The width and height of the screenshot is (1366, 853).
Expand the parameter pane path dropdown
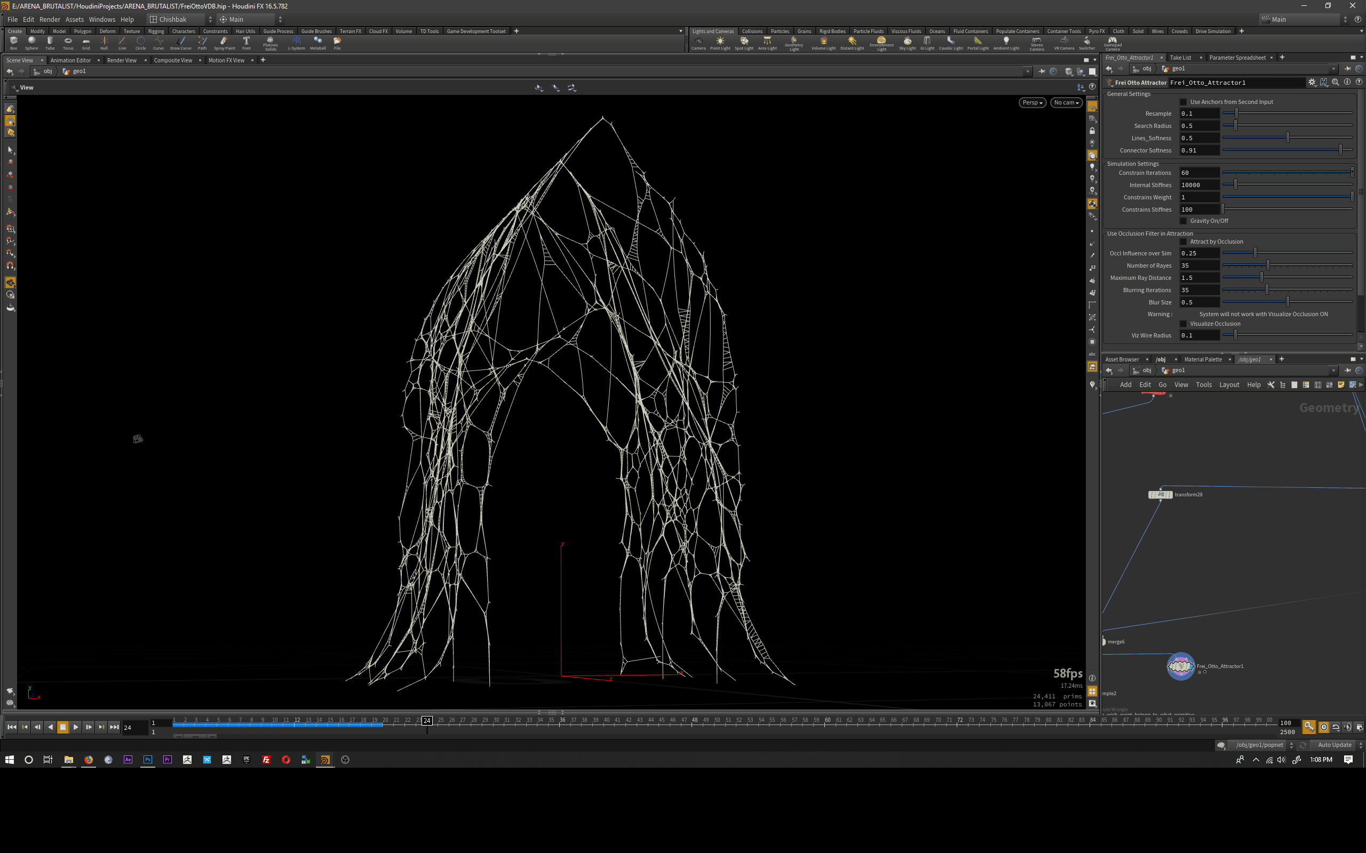[1334, 69]
